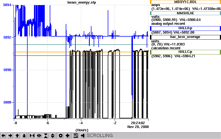Viewport: 221px width, 139px height.
Task: Click the plus icon in the toolbar
Action: (x=67, y=136)
